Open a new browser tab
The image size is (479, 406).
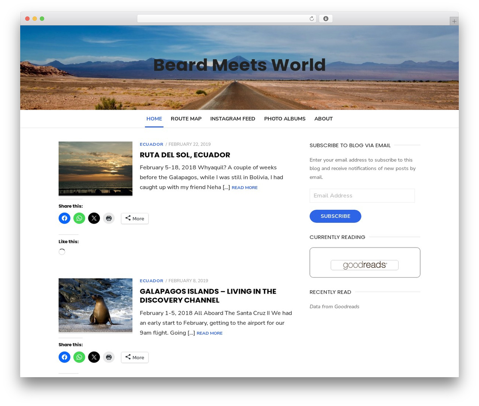(x=454, y=21)
